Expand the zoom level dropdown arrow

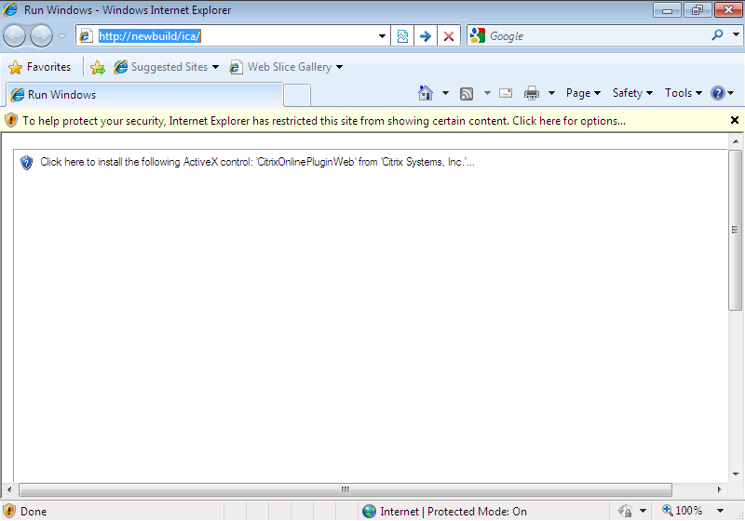coord(720,511)
